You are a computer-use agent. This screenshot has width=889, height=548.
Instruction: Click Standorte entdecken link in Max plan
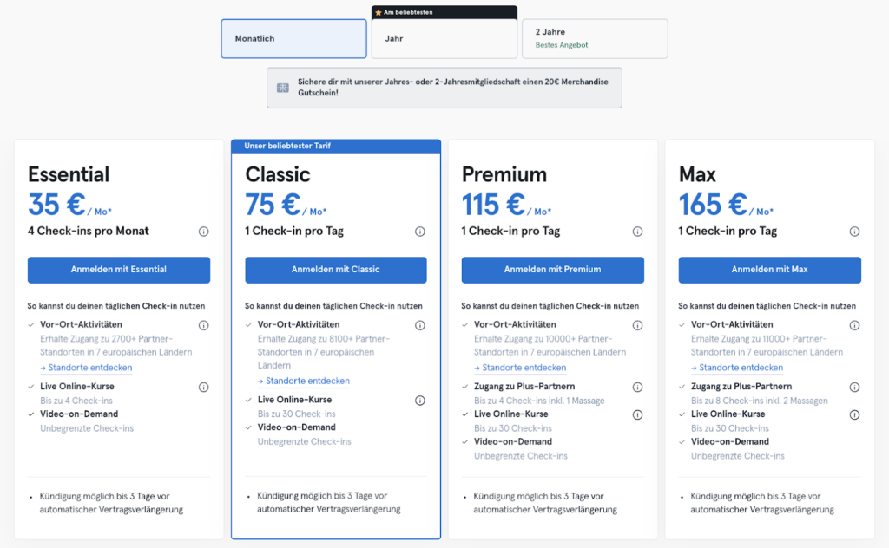coord(736,368)
